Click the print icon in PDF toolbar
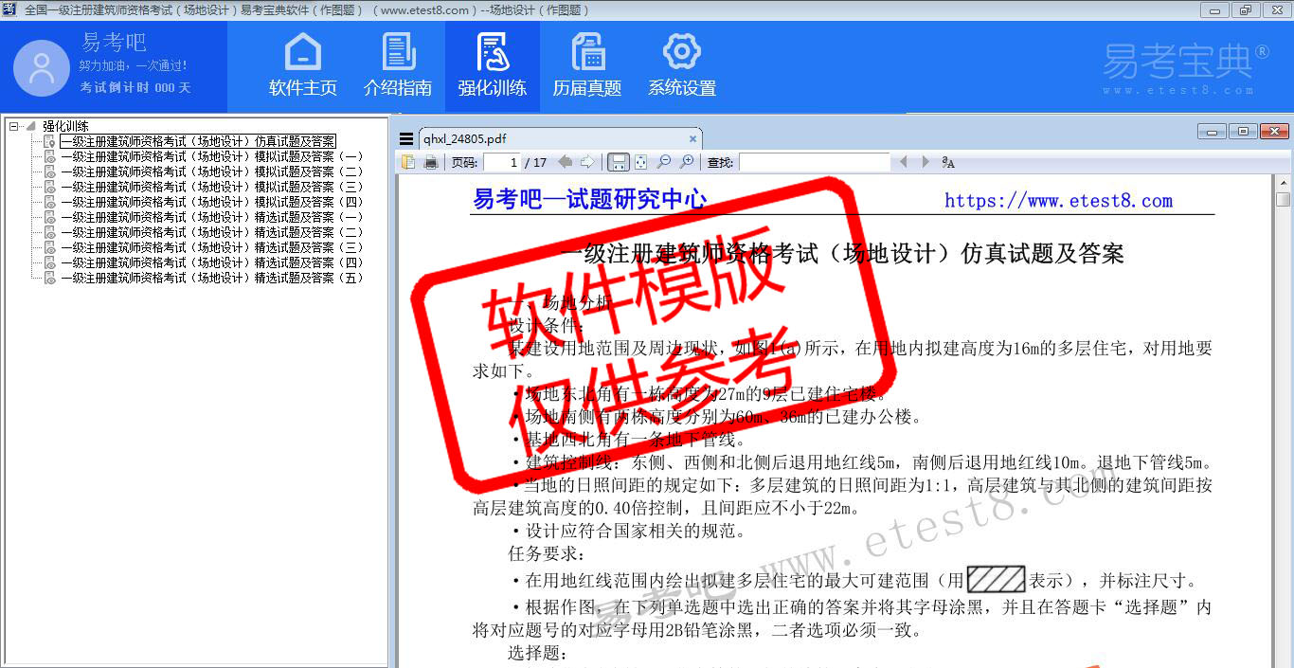The width and height of the screenshot is (1294, 668). tap(431, 162)
